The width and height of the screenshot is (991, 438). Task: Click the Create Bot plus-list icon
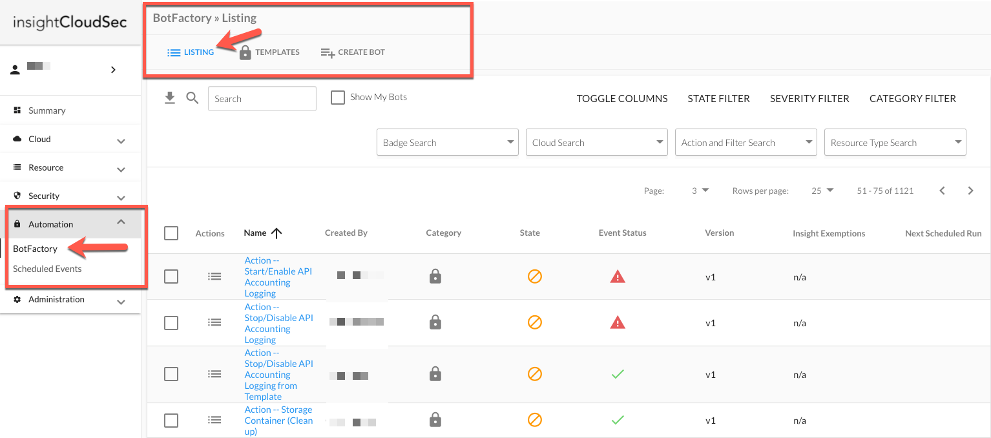tap(328, 52)
